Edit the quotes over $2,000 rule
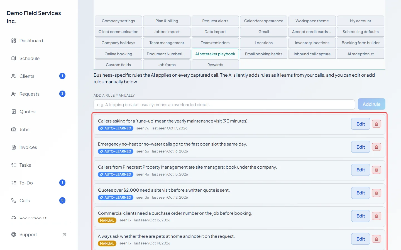The width and height of the screenshot is (401, 250). pos(361,193)
